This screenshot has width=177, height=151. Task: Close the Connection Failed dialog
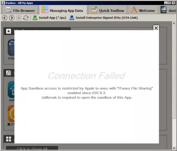coord(156,28)
